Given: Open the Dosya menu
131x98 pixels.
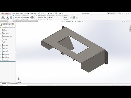Looking at the screenshot, I should (14, 13).
